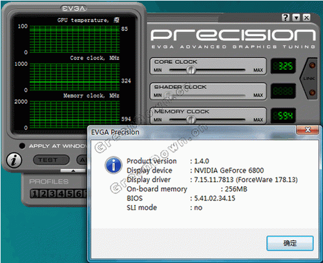Screen dimensions: 323x263
Task: Select profile slot 5
Action: coord(70,193)
